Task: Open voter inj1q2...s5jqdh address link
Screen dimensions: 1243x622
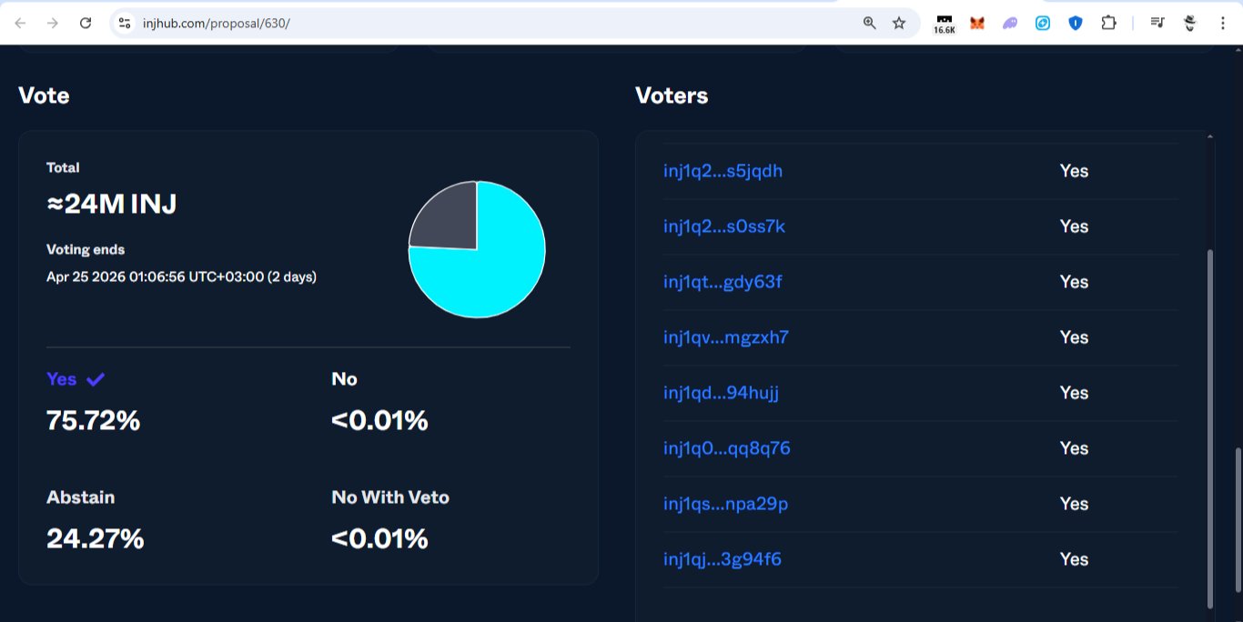Action: pyautogui.click(x=723, y=171)
